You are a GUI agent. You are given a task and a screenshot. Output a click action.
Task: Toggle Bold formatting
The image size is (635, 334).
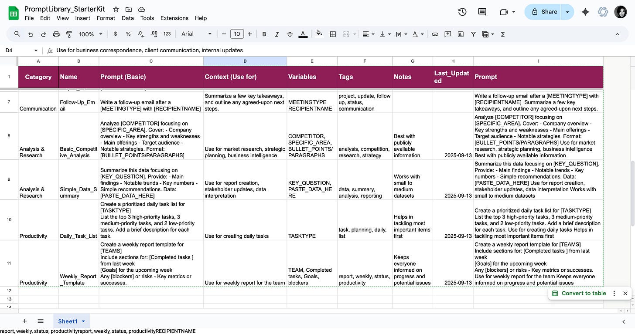pyautogui.click(x=264, y=34)
